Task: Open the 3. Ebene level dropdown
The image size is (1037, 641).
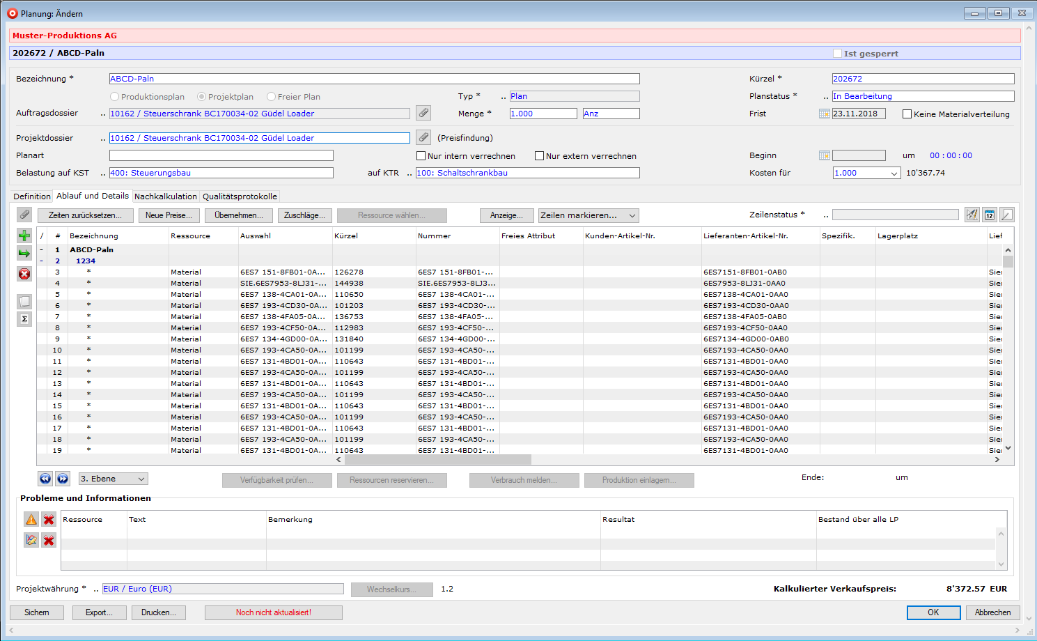Action: click(x=113, y=479)
